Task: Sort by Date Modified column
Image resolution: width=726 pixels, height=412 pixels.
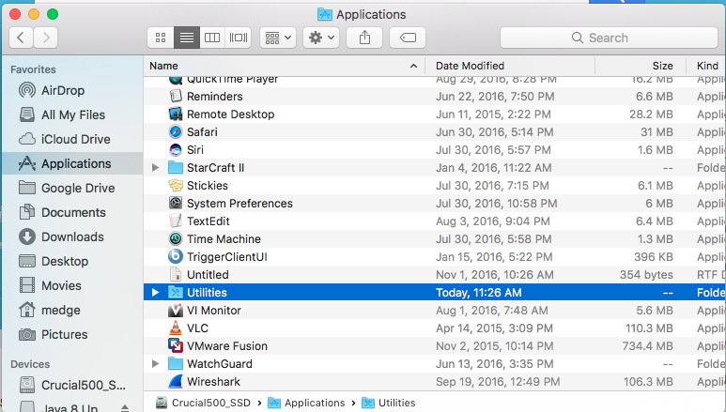Action: pyautogui.click(x=509, y=66)
